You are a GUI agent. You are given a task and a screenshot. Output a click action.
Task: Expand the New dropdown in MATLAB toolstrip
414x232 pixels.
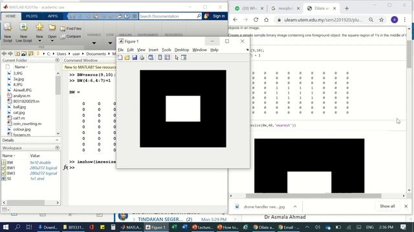[x=39, y=41]
